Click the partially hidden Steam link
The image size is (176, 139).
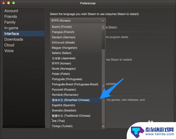pyautogui.click(x=112, y=27)
